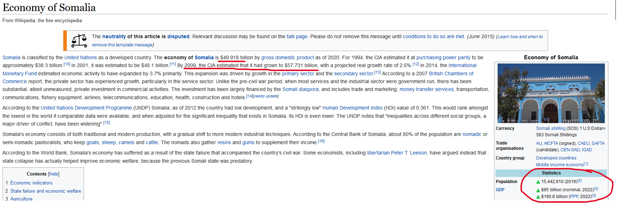
Task: Click remove this template message link
Action: 122,45
